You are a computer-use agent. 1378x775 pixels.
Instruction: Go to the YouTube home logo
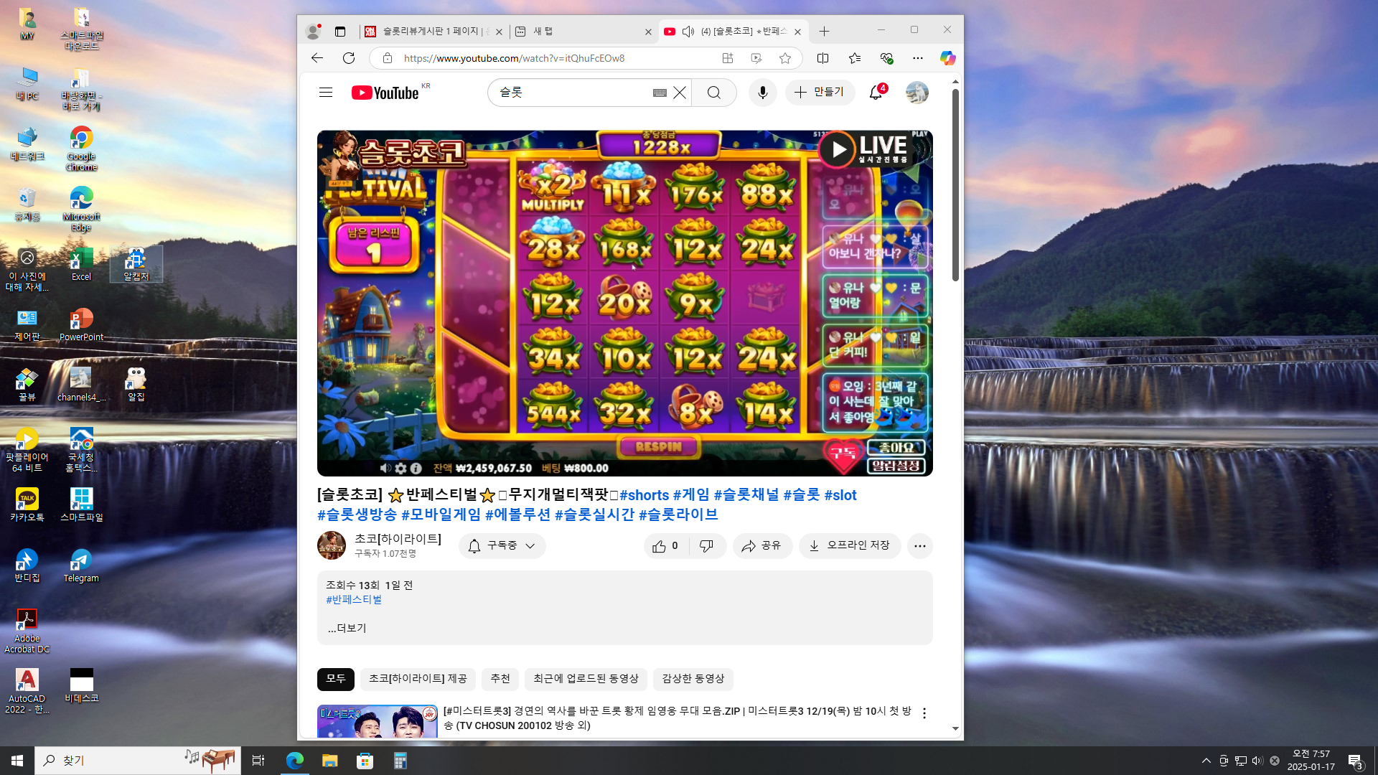[385, 93]
